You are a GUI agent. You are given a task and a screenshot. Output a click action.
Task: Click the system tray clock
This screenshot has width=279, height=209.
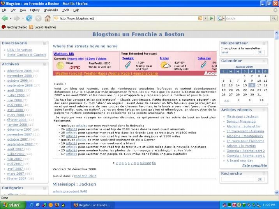click(269, 205)
